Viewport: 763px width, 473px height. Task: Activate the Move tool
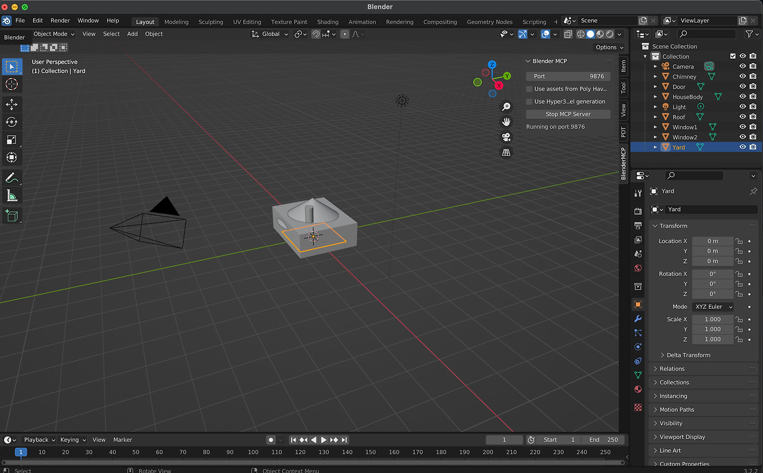click(x=11, y=105)
